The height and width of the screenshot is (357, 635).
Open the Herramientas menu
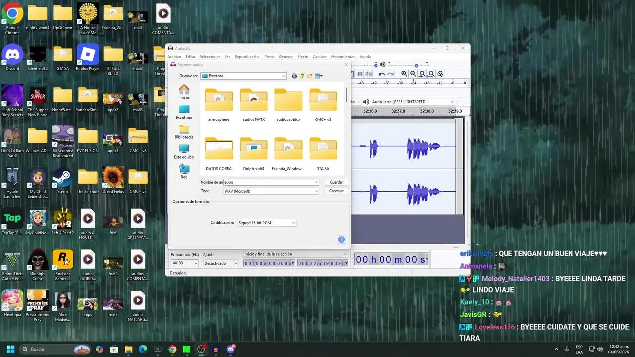(343, 57)
